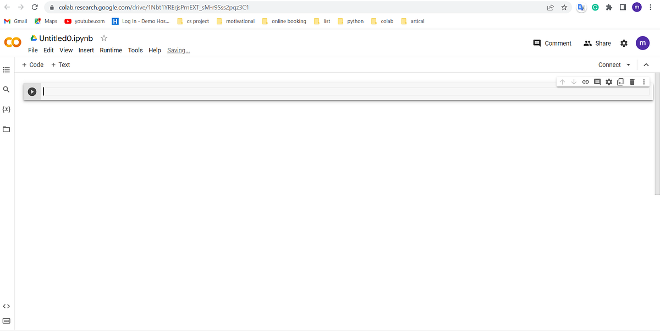Open Google Translate extension icon
Image resolution: width=660 pixels, height=332 pixels.
tap(581, 8)
